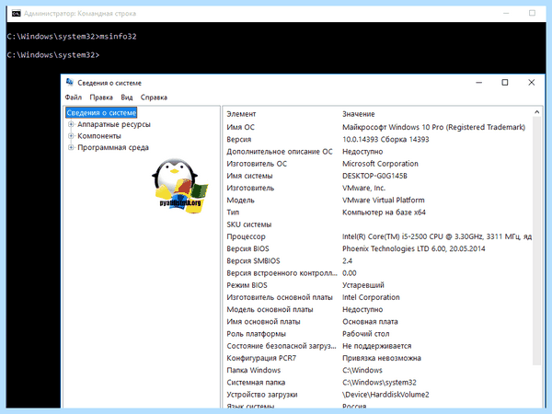Select the Версия row label

click(238, 140)
